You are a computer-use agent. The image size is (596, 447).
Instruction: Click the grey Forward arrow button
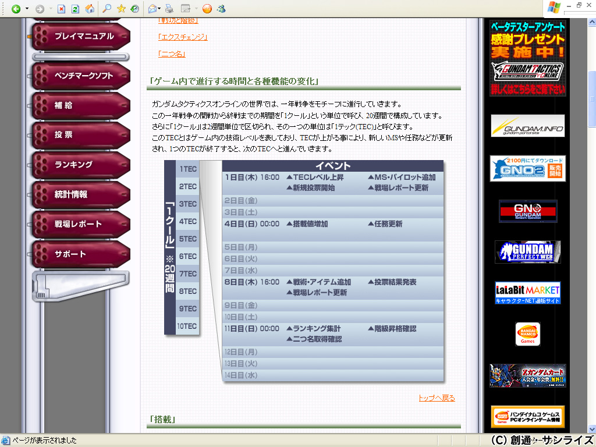pos(40,9)
